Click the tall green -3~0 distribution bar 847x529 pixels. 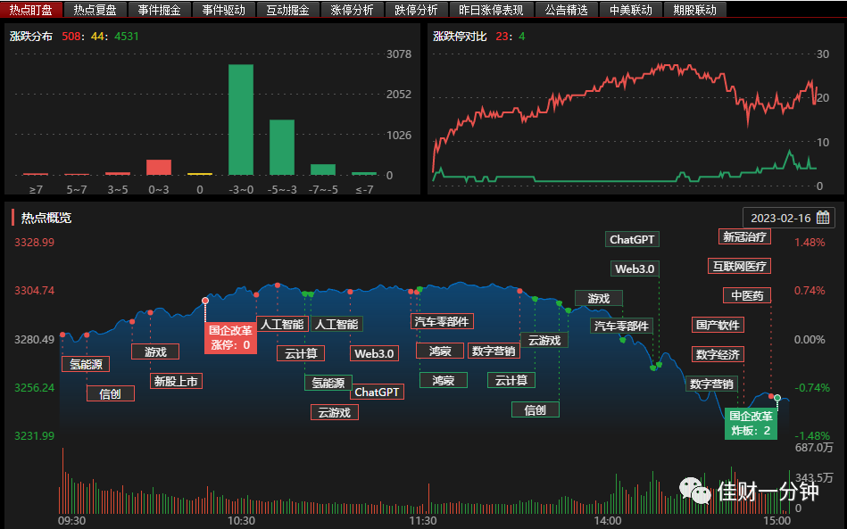(241, 120)
